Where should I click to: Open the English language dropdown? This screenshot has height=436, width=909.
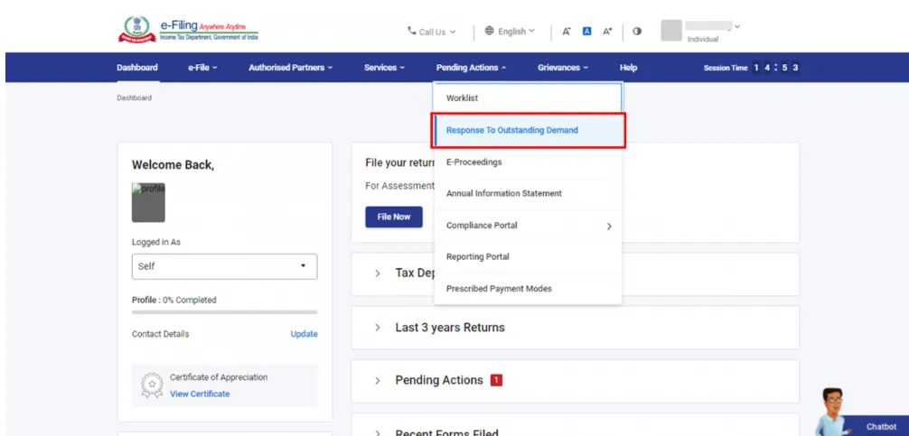click(510, 32)
